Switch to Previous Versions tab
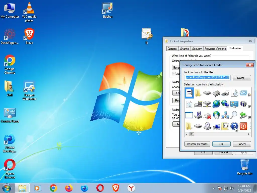The image size is (257, 193). (215, 49)
